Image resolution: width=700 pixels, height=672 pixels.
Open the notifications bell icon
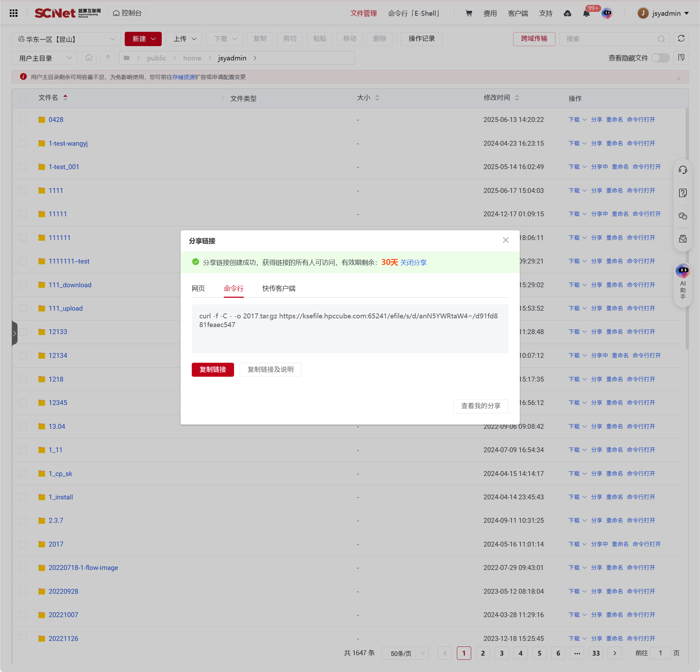[586, 14]
